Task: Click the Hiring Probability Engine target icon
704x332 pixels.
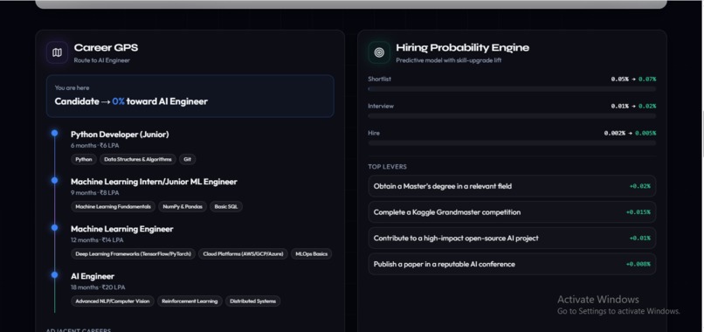Action: click(379, 52)
